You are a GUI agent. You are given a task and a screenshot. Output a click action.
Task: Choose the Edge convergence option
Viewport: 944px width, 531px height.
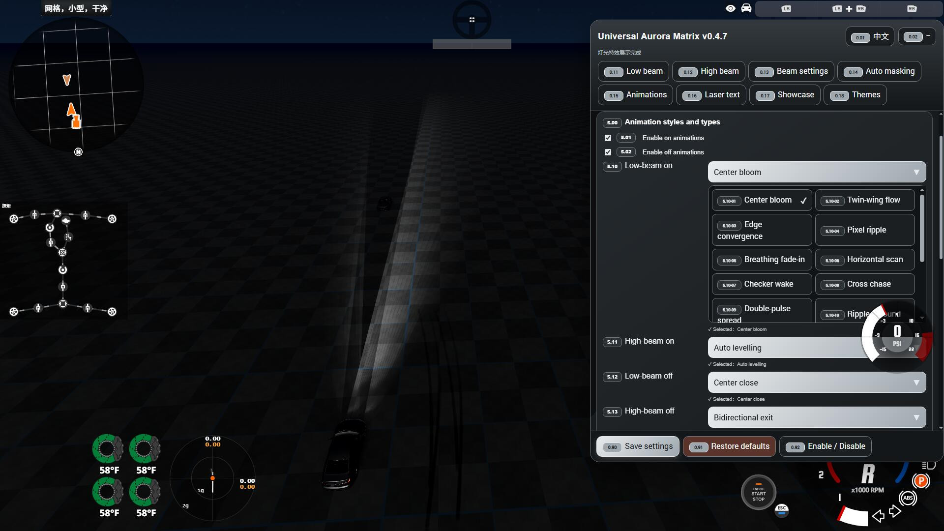[x=762, y=230]
